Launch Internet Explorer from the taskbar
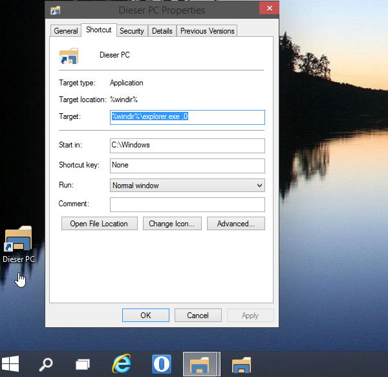Image resolution: width=388 pixels, height=377 pixels. pyautogui.click(x=121, y=364)
